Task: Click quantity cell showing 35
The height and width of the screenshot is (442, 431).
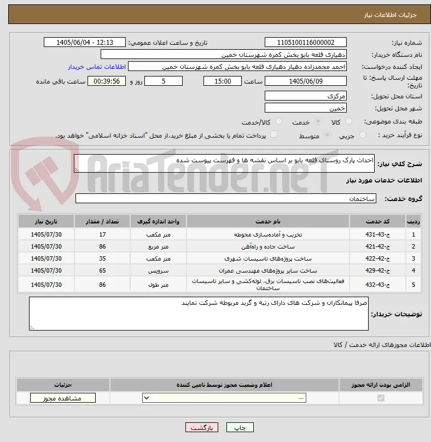Action: (x=102, y=258)
